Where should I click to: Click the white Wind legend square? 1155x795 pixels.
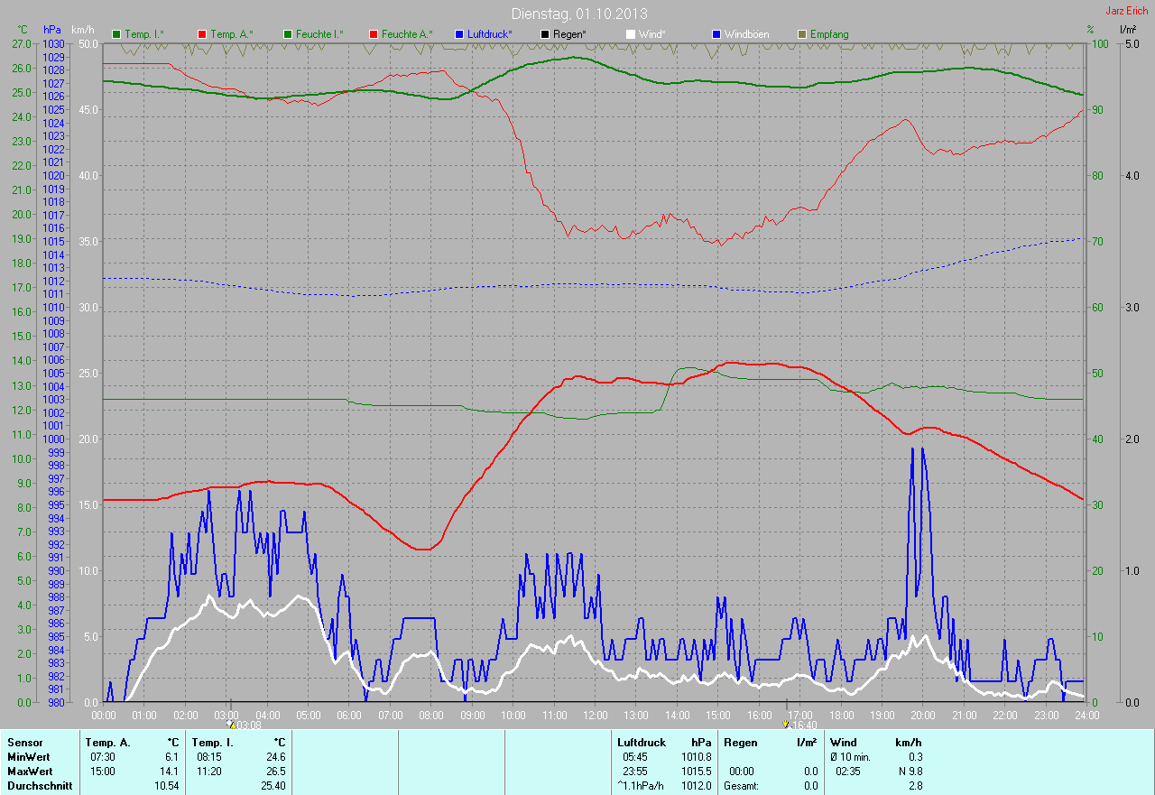point(631,34)
